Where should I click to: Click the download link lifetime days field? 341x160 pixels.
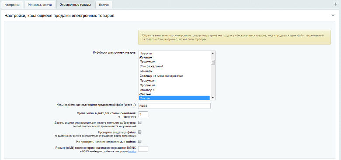point(143,114)
